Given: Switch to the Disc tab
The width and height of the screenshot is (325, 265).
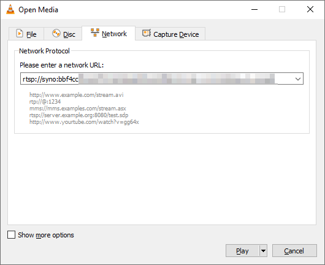Looking at the screenshot, I should pyautogui.click(x=63, y=34).
